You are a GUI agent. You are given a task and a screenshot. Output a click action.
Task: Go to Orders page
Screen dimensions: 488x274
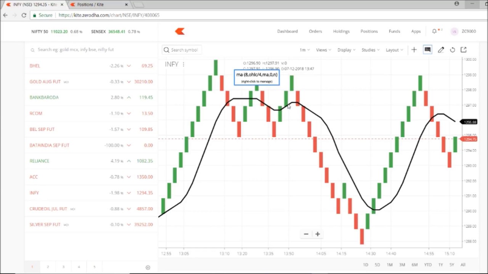[x=315, y=31]
